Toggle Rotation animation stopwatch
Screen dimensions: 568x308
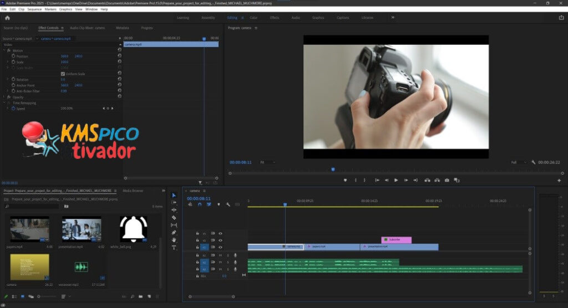tap(13, 79)
